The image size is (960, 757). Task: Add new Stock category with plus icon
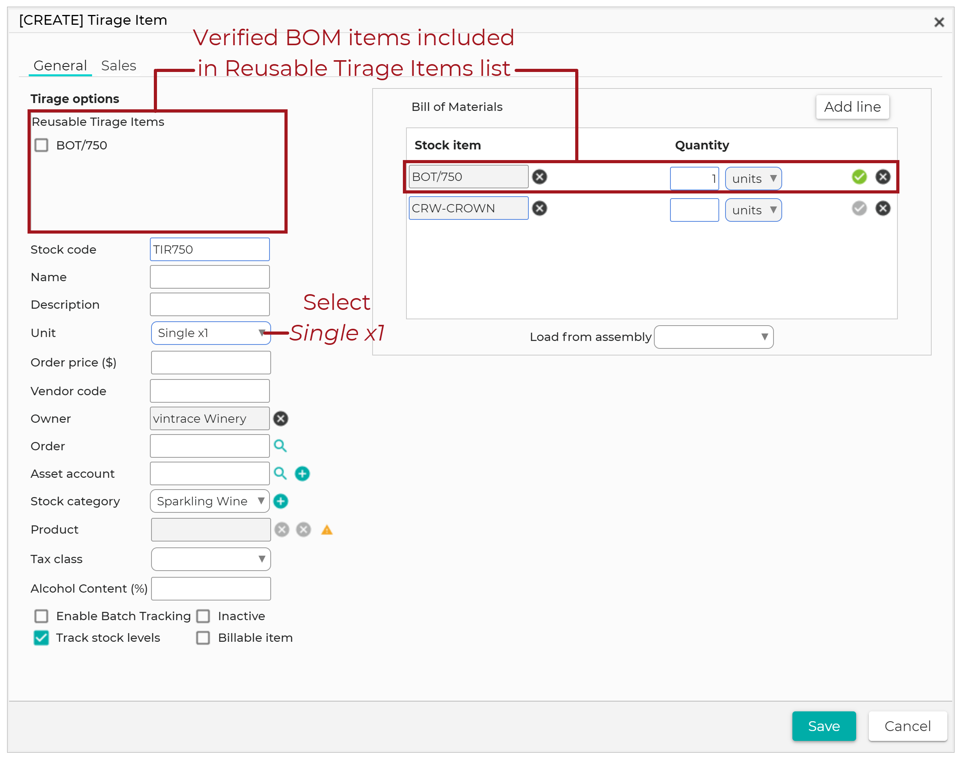point(280,501)
